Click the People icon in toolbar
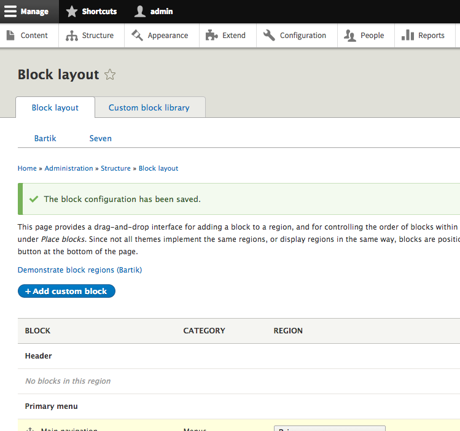 pos(350,36)
